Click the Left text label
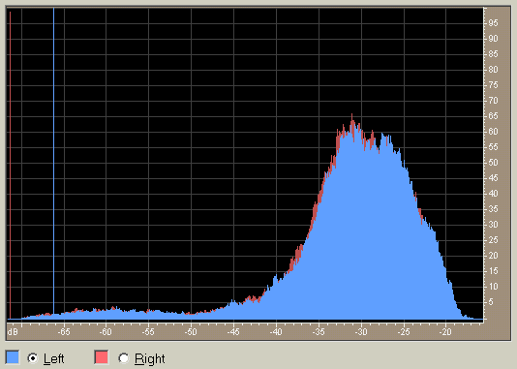Viewport: 517px width, 369px height. point(54,358)
